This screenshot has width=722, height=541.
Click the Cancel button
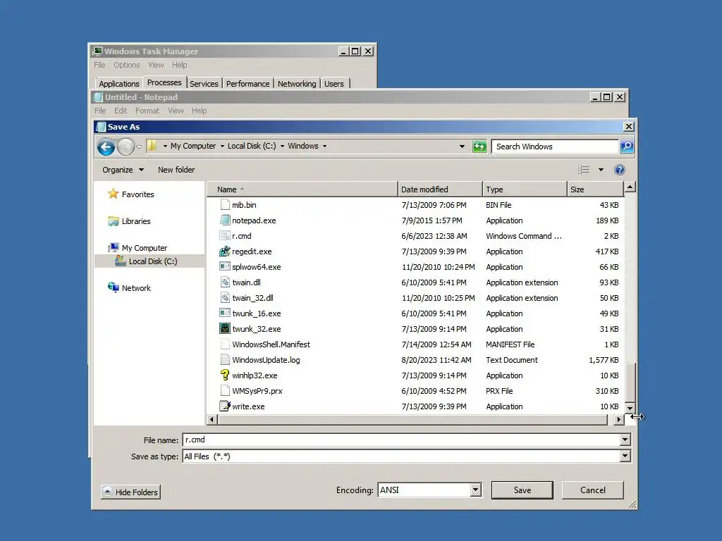(592, 490)
